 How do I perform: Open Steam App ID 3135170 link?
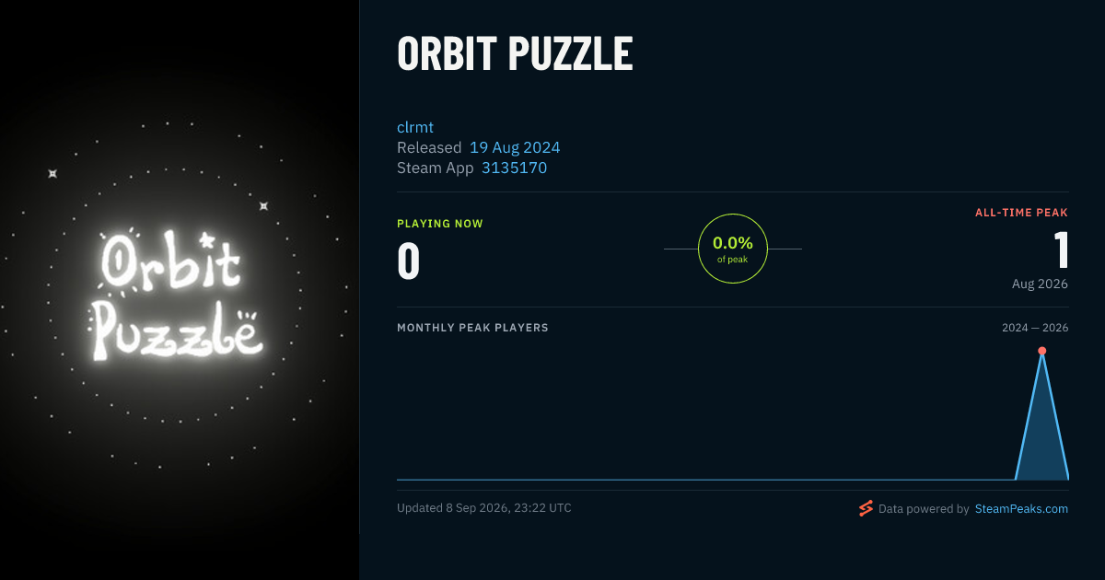coord(514,168)
